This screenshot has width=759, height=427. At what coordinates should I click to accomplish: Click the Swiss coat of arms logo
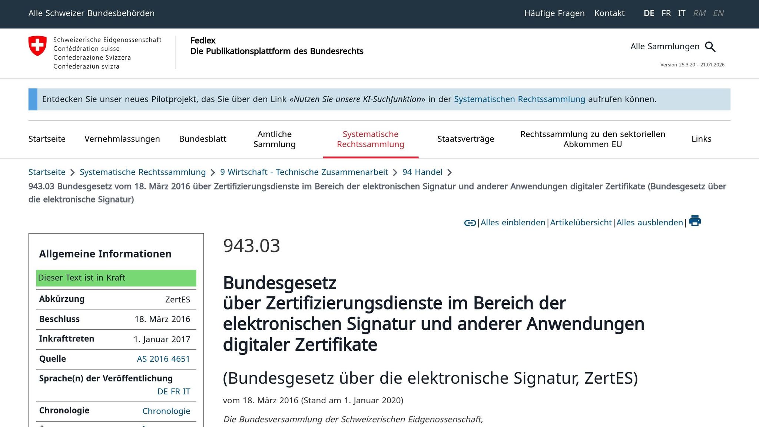(x=37, y=46)
